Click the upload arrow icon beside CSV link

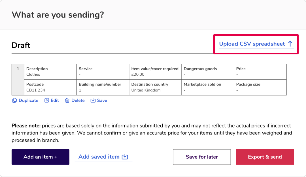pyautogui.click(x=290, y=44)
